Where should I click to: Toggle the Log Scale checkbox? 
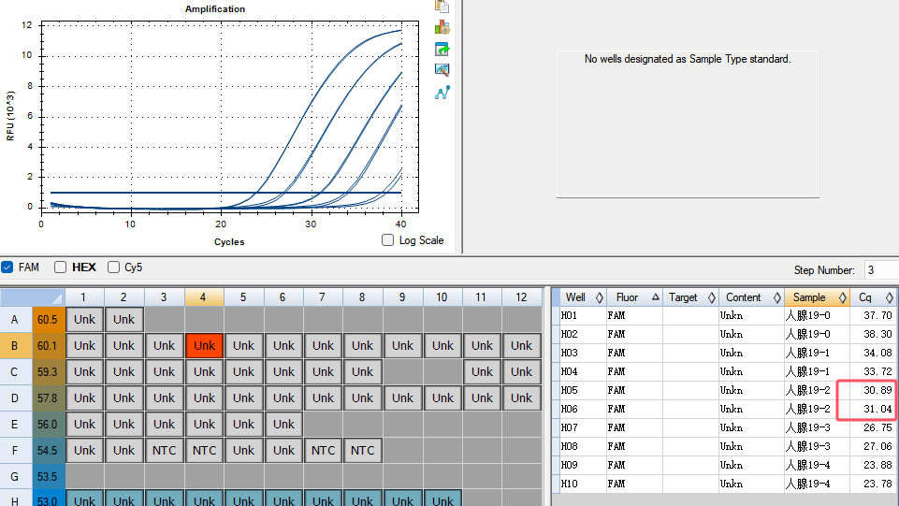tap(387, 240)
